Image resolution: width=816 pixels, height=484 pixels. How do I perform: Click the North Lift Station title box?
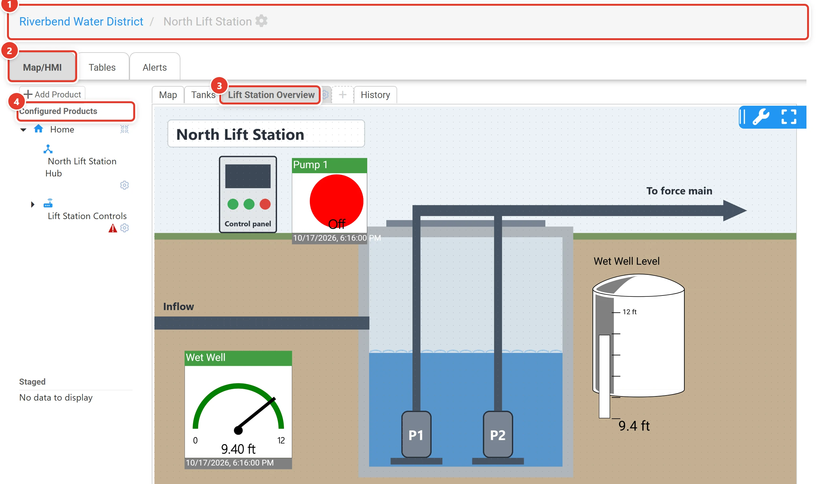[x=266, y=134]
